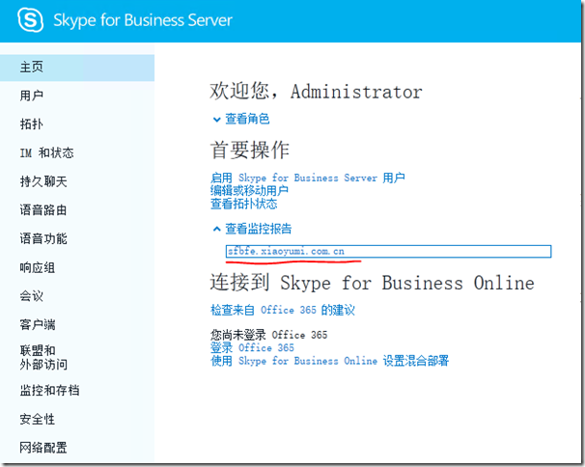This screenshot has width=585, height=467.
Task: Click the Skype for Business Server title
Action: point(143,20)
